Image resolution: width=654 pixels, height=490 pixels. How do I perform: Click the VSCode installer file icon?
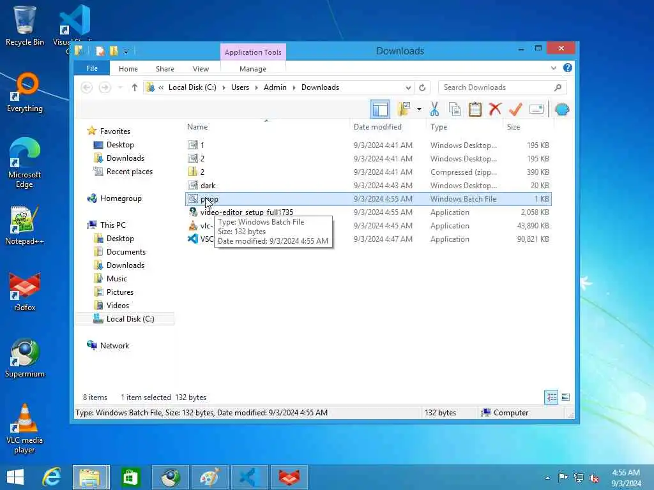coord(193,239)
